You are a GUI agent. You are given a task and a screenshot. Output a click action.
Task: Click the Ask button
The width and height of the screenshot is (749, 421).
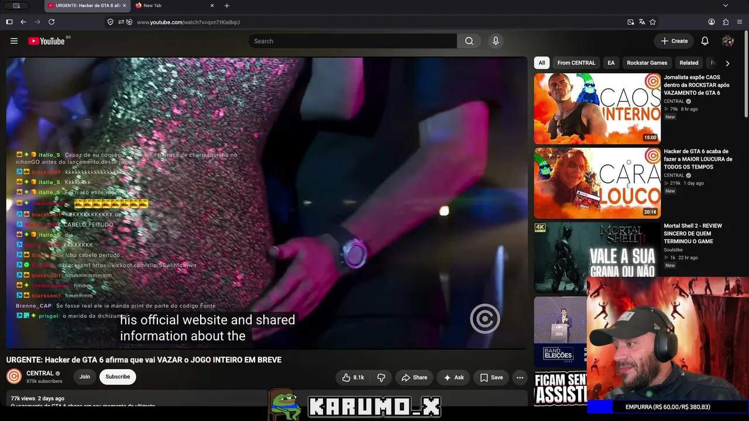[x=453, y=378]
